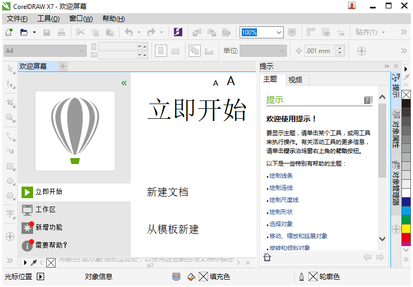Click the Publish to PDF icon
The height and width of the screenshot is (287, 413).
click(x=226, y=32)
